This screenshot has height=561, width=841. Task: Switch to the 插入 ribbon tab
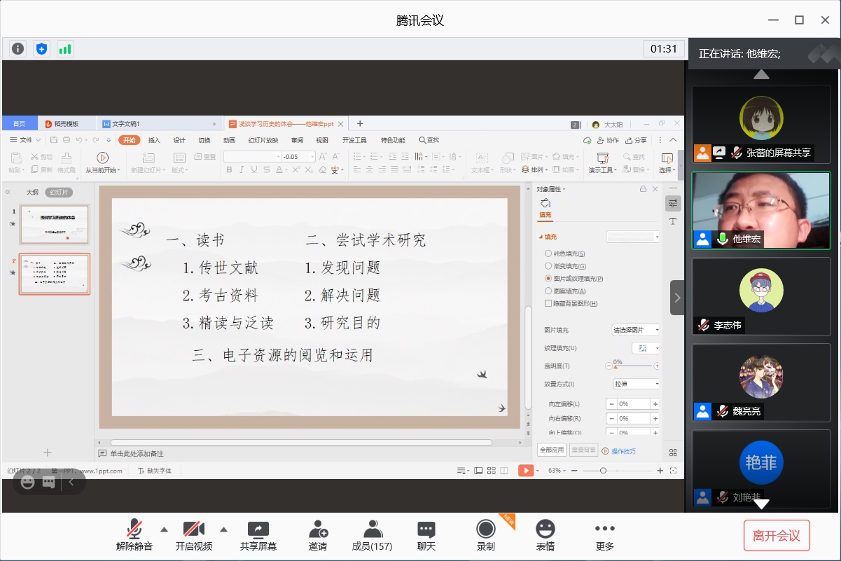pyautogui.click(x=154, y=140)
